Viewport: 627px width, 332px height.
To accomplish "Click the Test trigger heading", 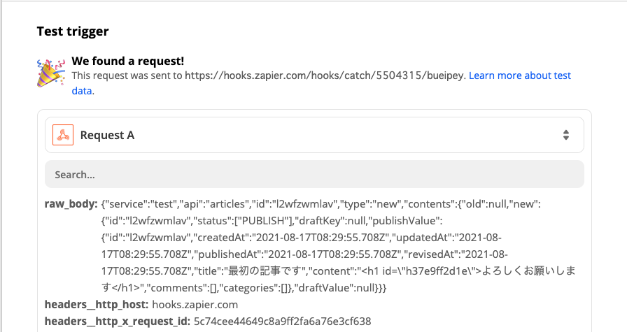I will [73, 31].
